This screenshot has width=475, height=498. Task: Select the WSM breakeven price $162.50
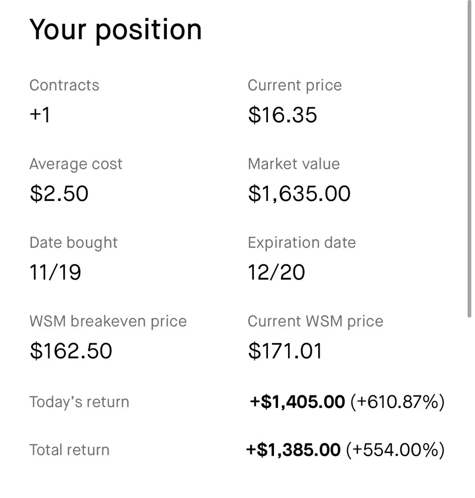[x=71, y=351]
